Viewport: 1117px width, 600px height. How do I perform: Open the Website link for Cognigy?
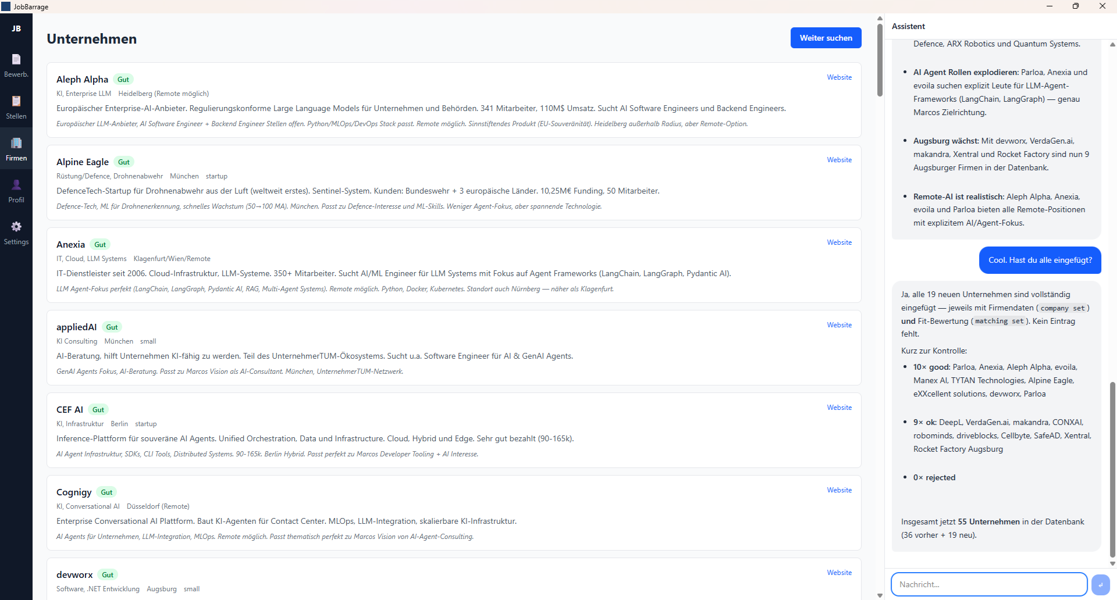point(839,490)
